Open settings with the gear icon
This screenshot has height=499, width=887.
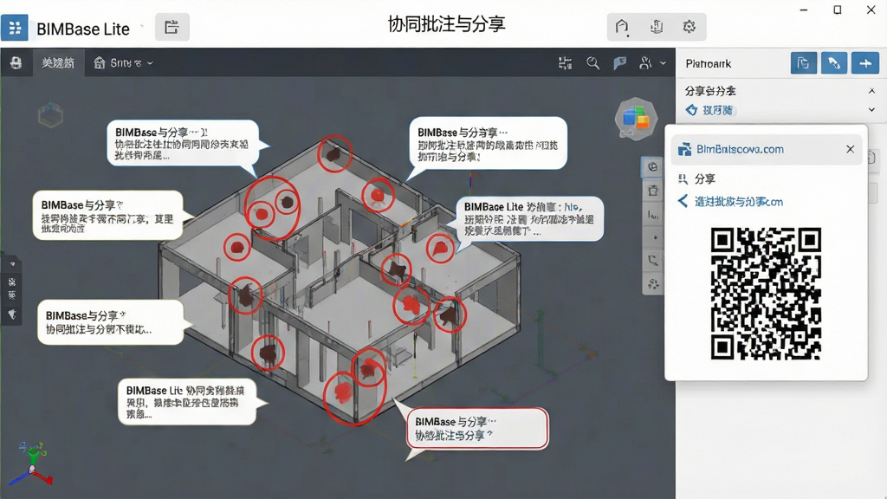(689, 27)
